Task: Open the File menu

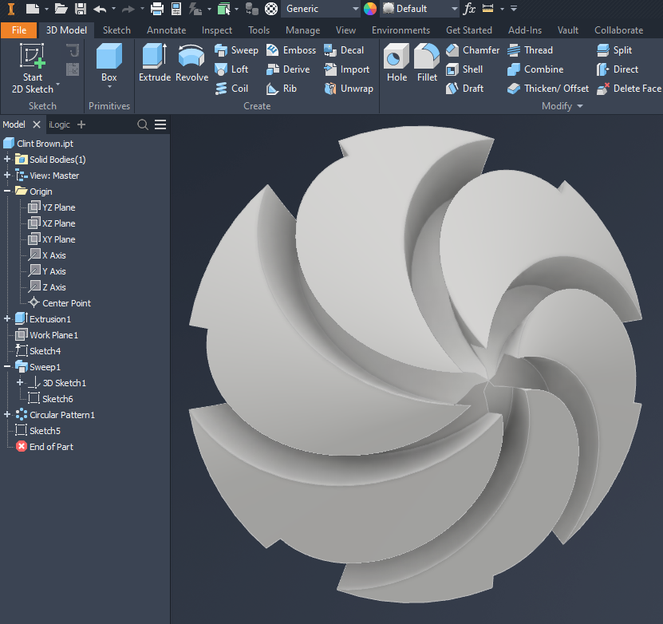Action: point(19,30)
